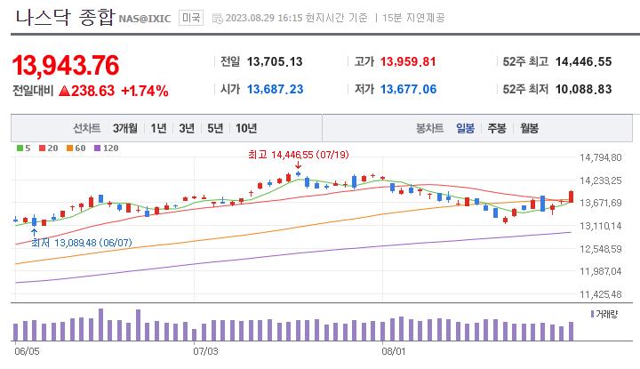The image size is (640, 369).
Task: Click the 최저 13,089.48 (06/07) chart annotation
Action: coord(82,243)
